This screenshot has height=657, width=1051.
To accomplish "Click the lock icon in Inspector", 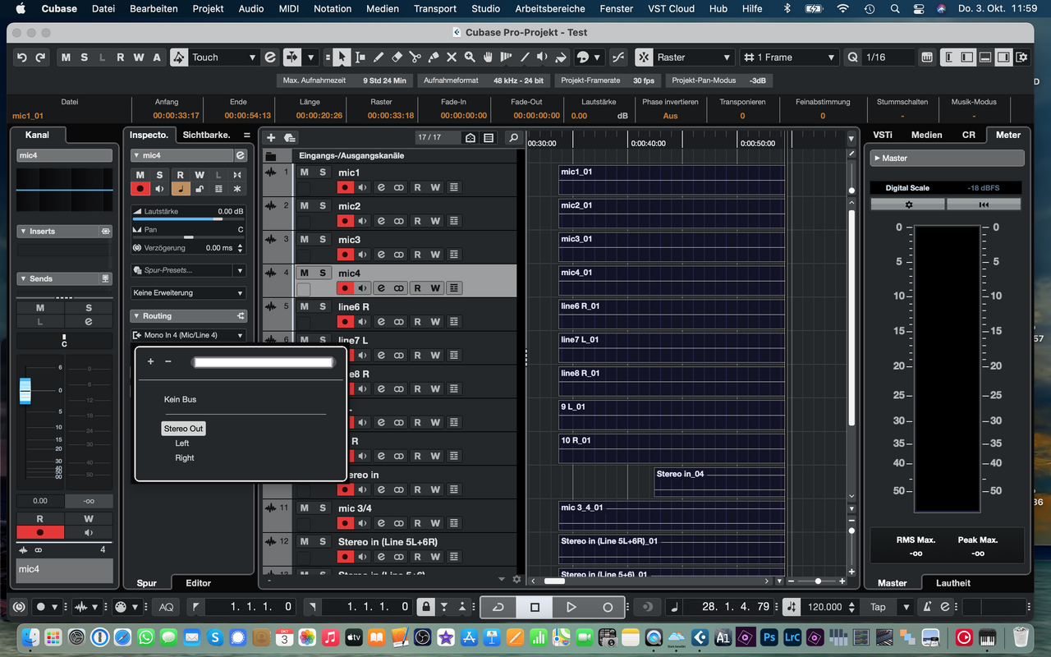I will (x=199, y=189).
